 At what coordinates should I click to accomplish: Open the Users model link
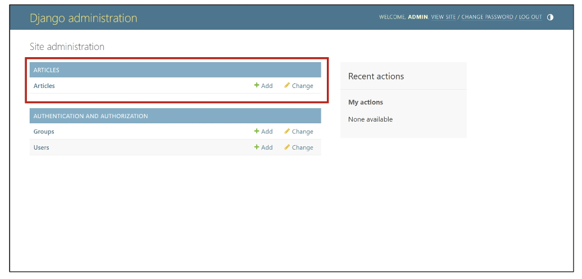click(41, 147)
